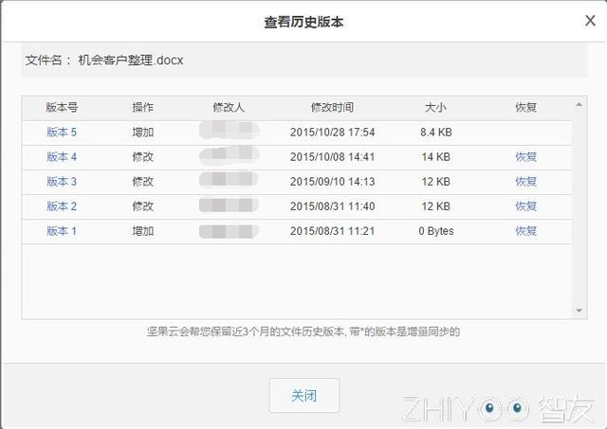This screenshot has height=429, width=607.
Task: Click date 2015/10/08 14:41
Action: click(x=333, y=157)
